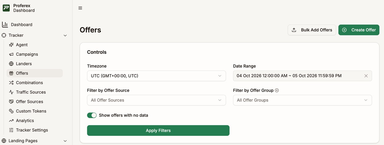
Task: Select Offers in the sidebar
Action: (x=35, y=73)
